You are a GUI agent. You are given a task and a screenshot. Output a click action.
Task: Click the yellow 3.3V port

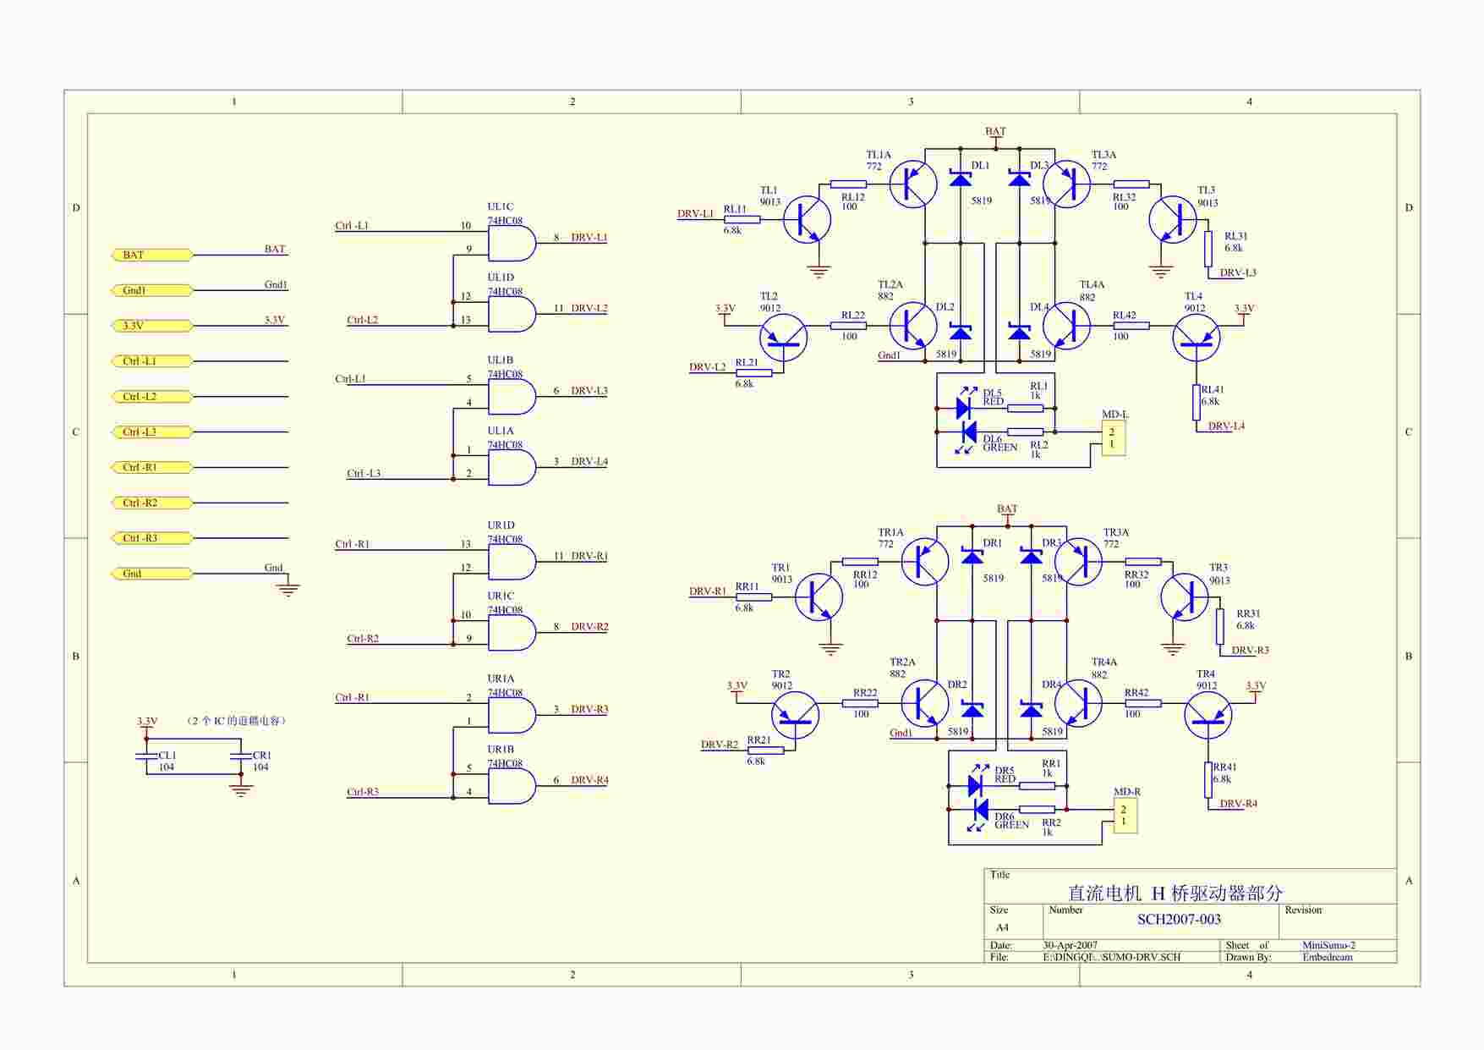tap(152, 326)
